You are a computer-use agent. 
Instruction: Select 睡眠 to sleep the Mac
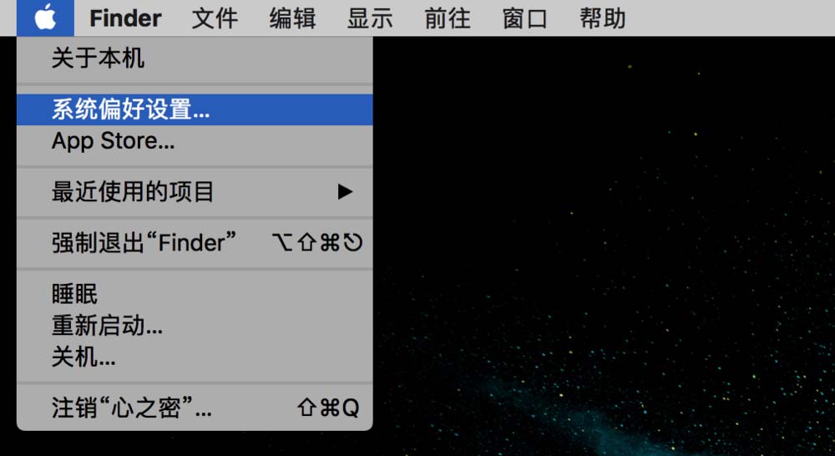195,293
